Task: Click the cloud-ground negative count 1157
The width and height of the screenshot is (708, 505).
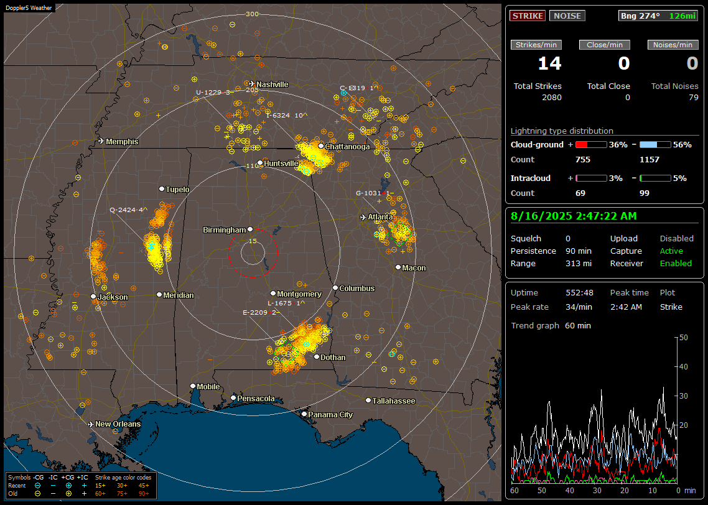Action: (x=650, y=160)
